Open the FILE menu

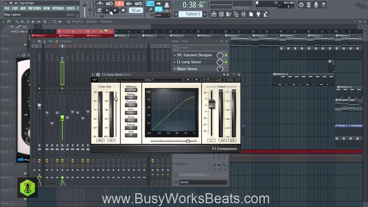click(7, 9)
